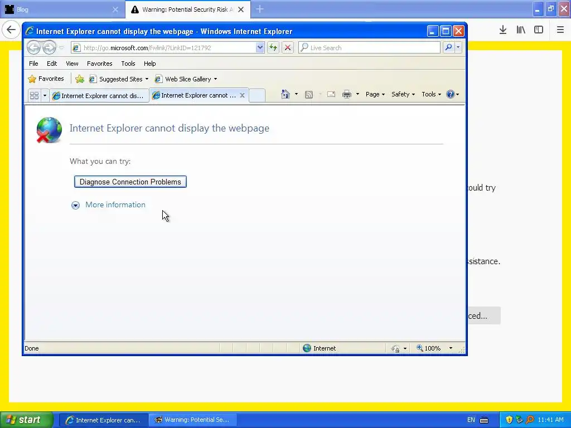Open the File menu
Viewport: 571px width, 428px height.
pos(33,64)
